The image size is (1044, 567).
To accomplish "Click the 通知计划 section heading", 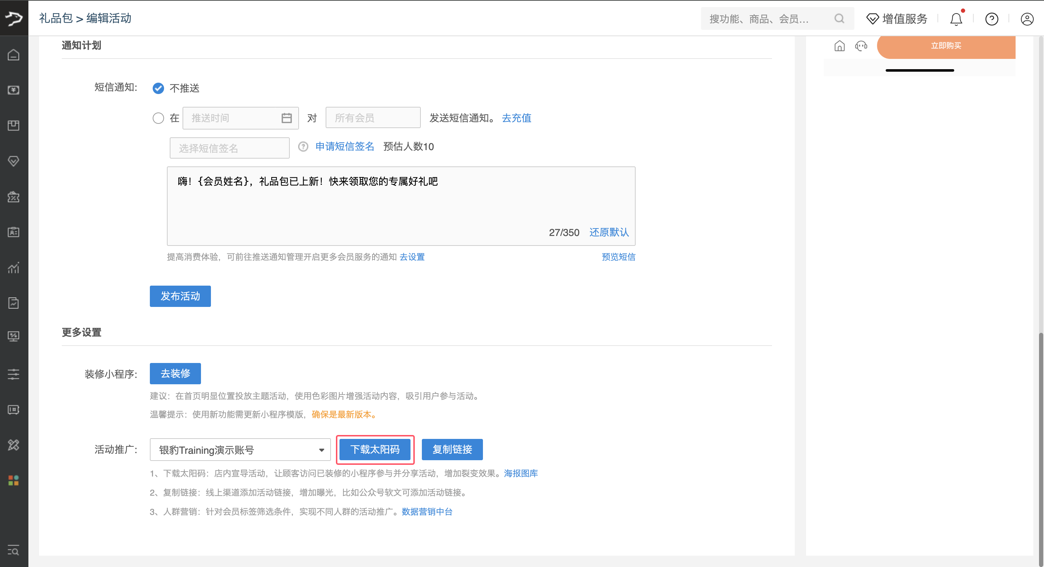I will [x=81, y=45].
